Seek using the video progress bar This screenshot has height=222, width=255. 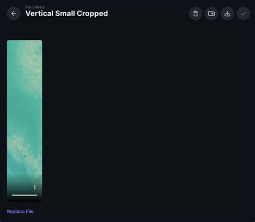[25, 195]
